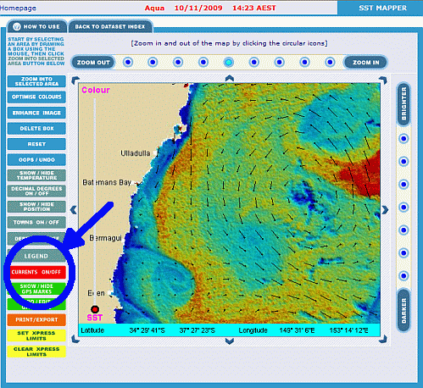Select the first zoom level circle
This screenshot has height=388, width=423.
tap(128, 62)
